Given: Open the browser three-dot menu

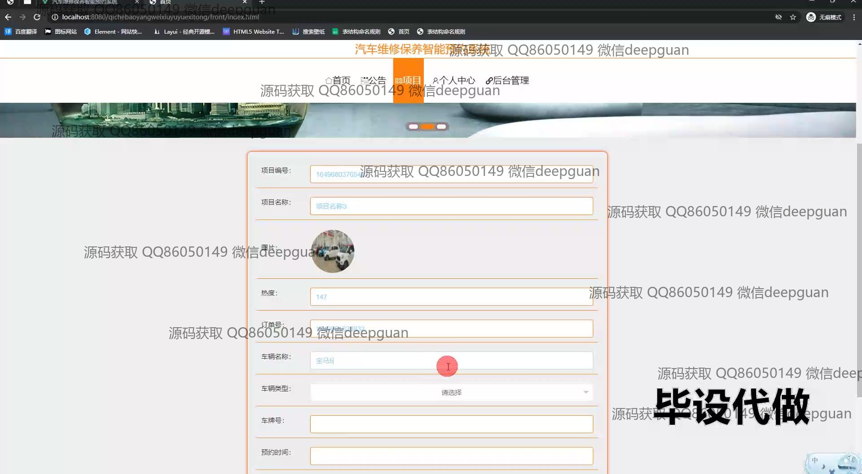Looking at the screenshot, I should (854, 17).
